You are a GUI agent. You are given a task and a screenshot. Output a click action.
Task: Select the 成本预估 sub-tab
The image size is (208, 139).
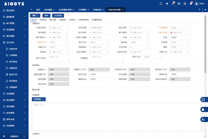pyautogui.click(x=43, y=20)
